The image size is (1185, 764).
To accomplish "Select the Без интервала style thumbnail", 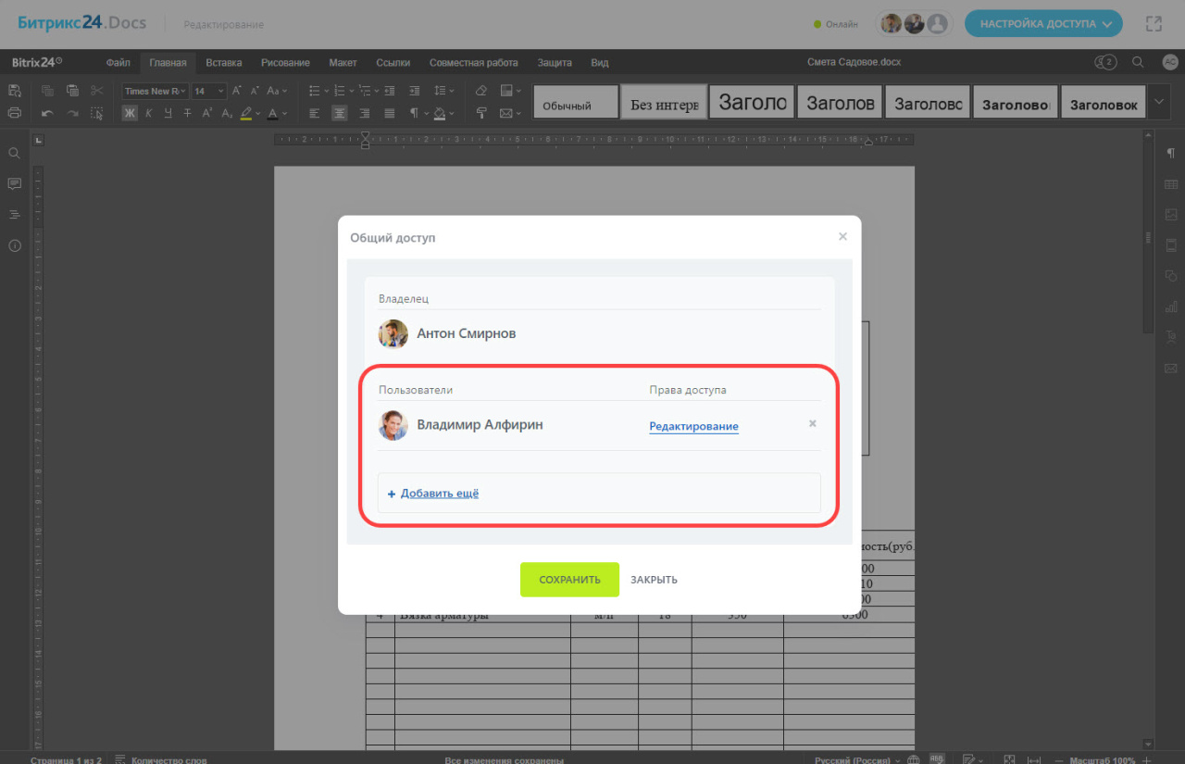I will pos(664,102).
